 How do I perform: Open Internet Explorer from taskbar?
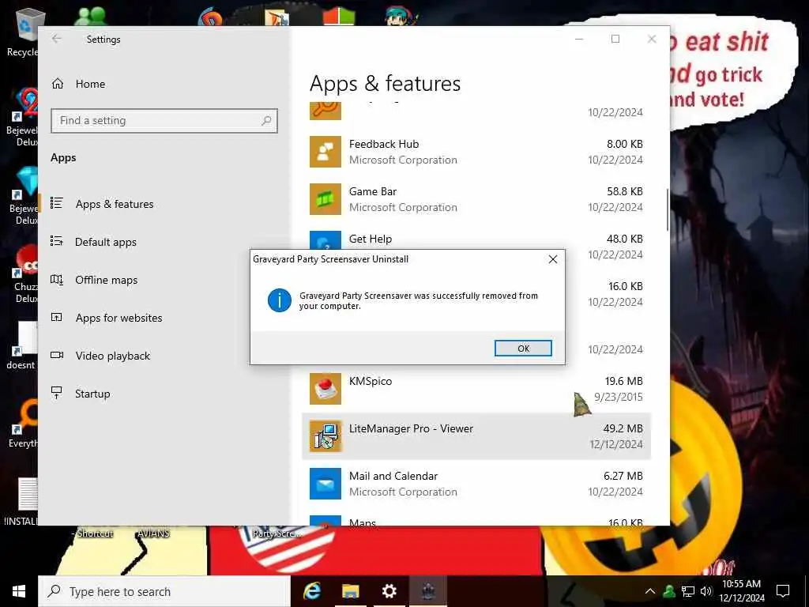point(311,591)
